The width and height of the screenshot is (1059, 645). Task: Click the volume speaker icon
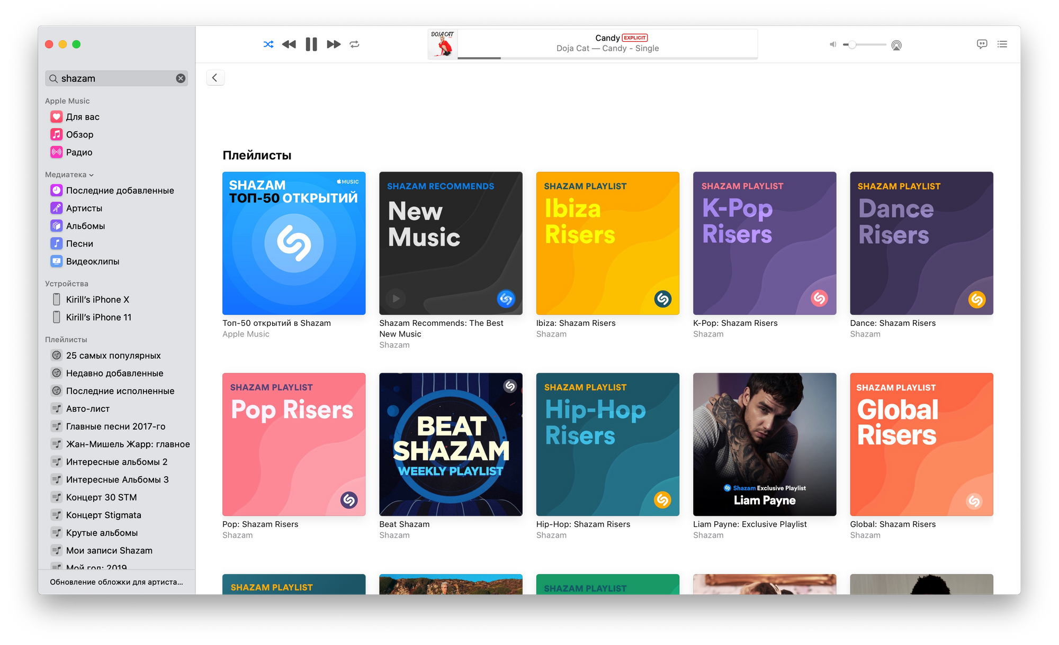click(833, 44)
